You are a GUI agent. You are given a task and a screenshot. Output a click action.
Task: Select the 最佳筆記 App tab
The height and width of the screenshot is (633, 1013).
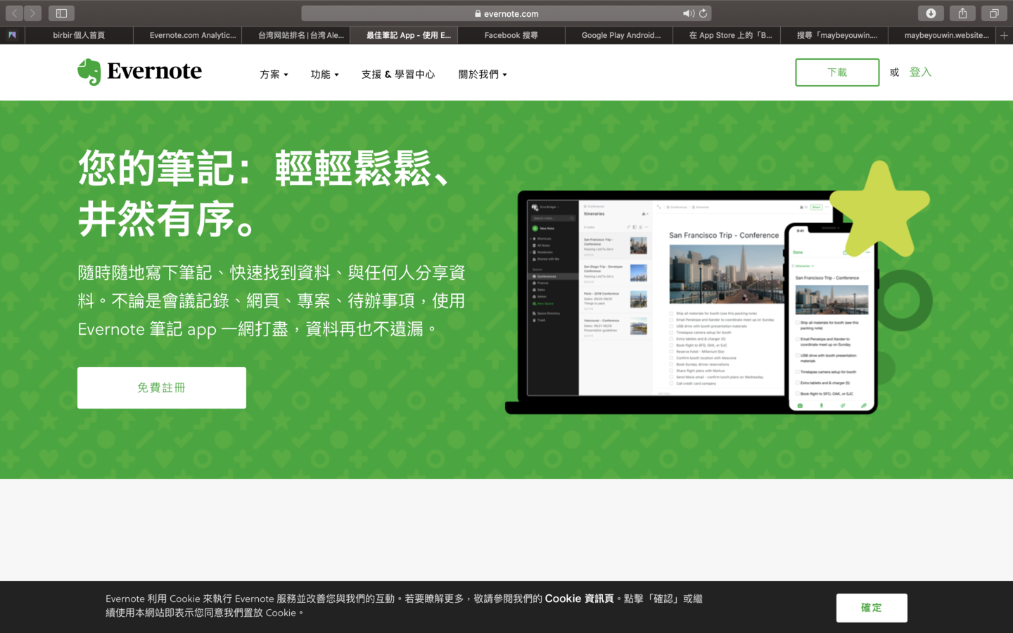[x=404, y=35]
